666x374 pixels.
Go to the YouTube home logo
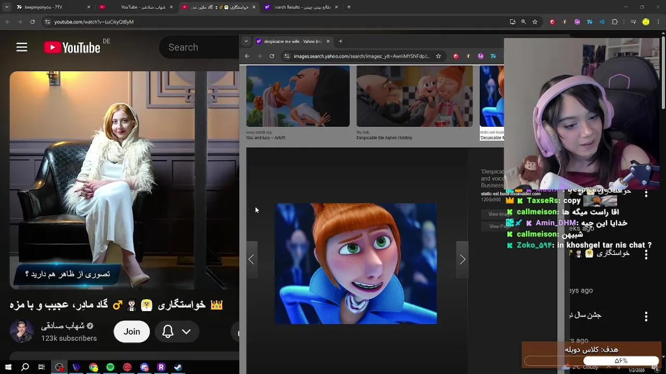click(x=72, y=48)
